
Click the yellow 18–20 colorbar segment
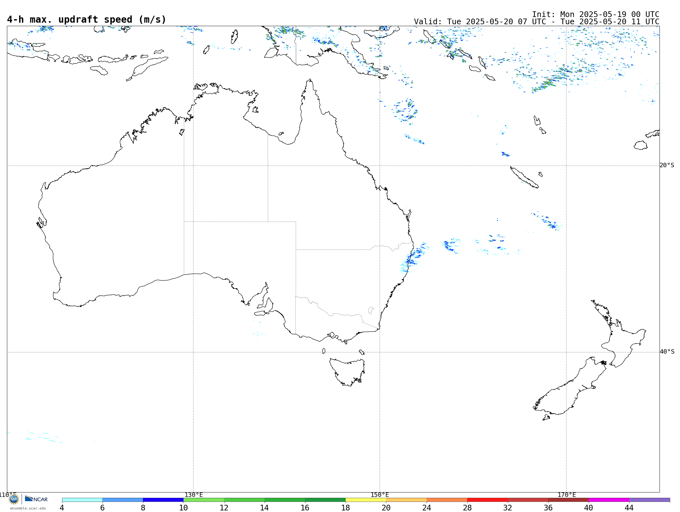[366, 500]
